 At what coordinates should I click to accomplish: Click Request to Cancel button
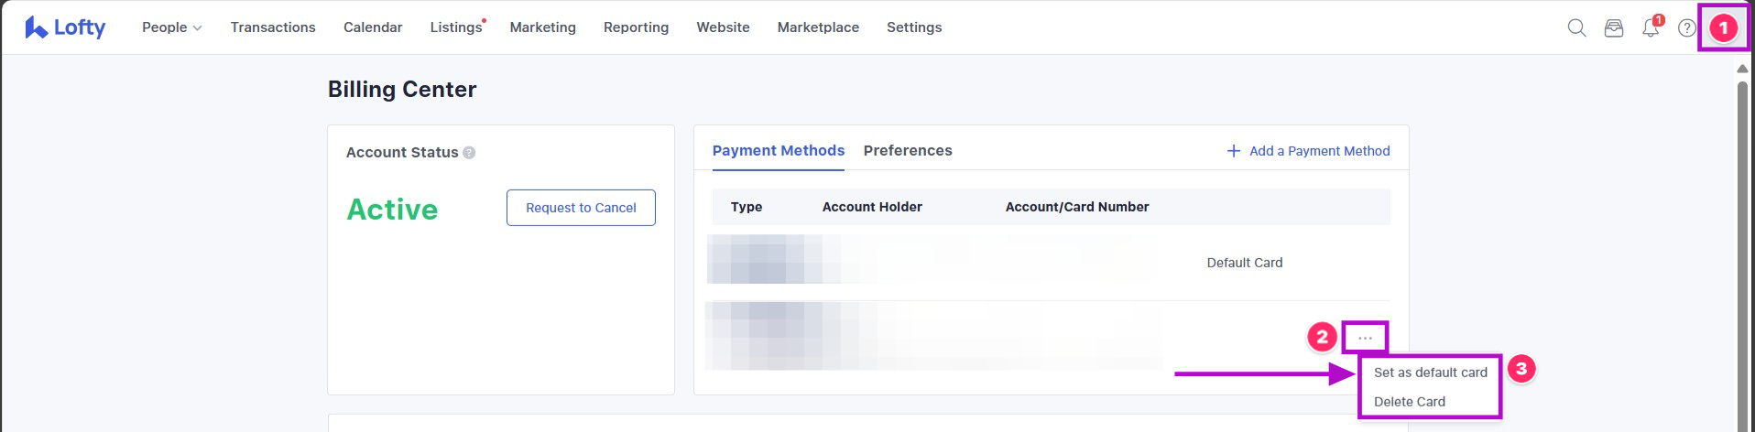point(581,208)
